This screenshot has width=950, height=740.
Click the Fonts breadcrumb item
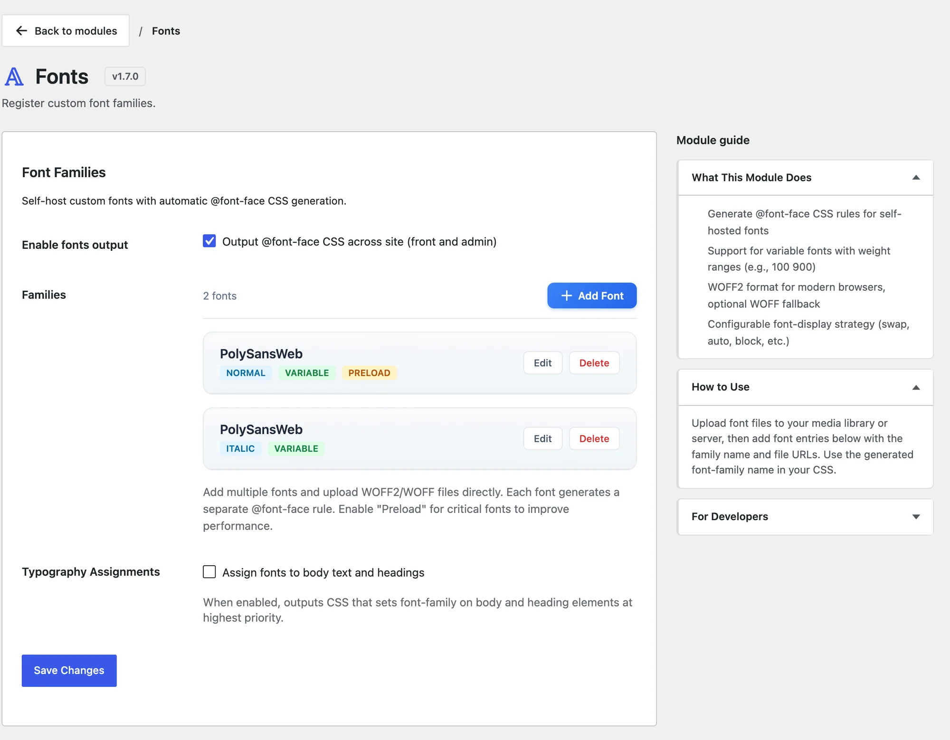pyautogui.click(x=166, y=31)
